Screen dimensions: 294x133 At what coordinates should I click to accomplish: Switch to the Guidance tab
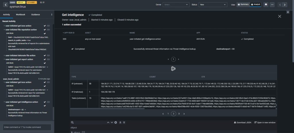pyautogui.click(x=35, y=14)
